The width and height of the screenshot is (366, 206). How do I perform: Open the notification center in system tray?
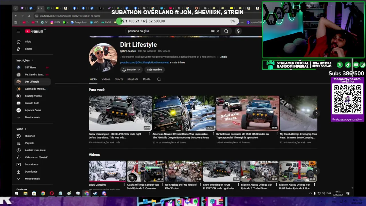[x=348, y=193]
